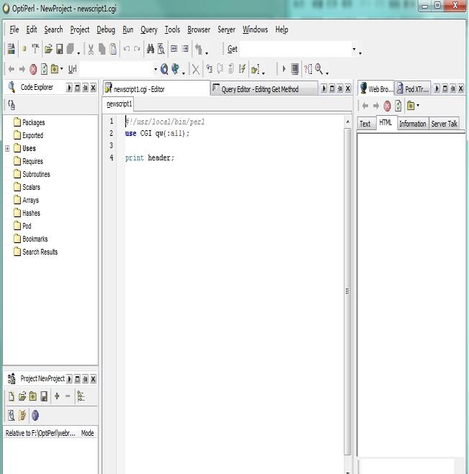Click the Save floppy icon in main toolbar

pyautogui.click(x=59, y=49)
